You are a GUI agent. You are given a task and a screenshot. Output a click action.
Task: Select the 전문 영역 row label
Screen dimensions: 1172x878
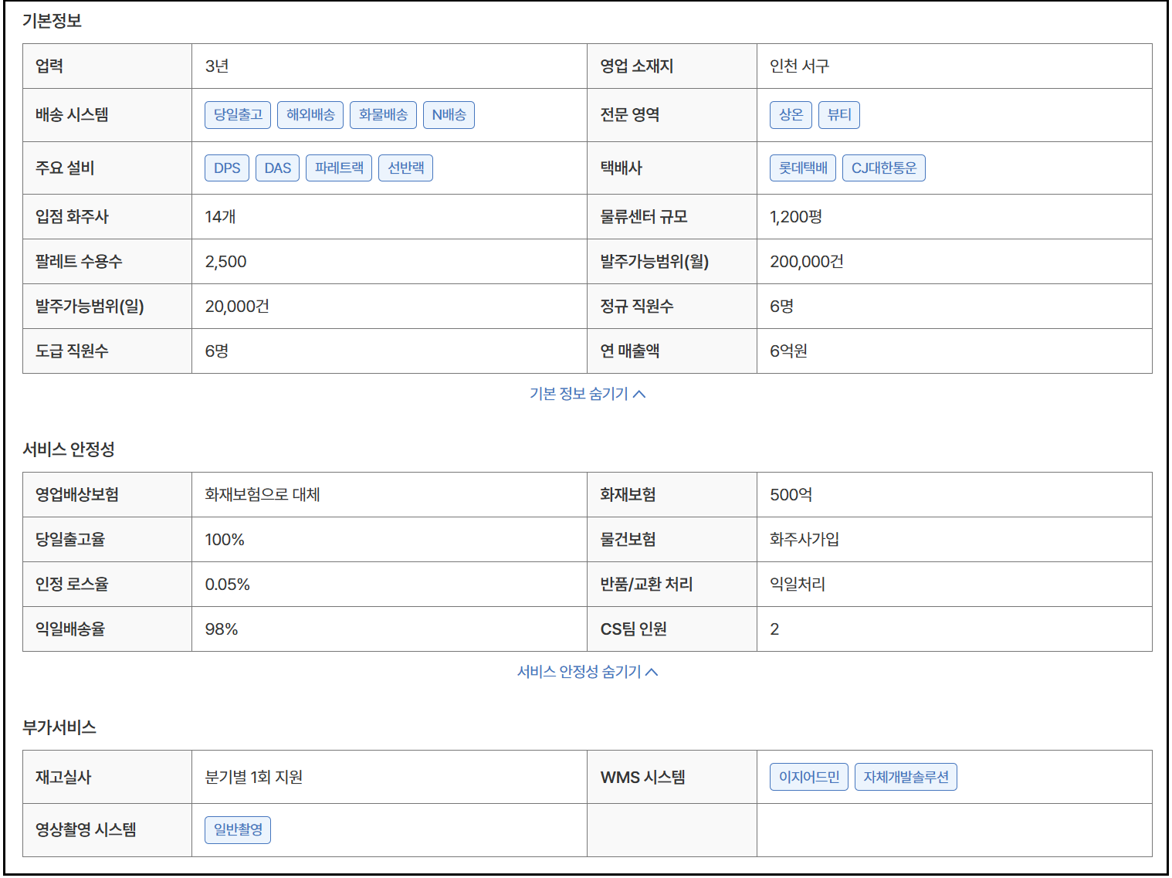coord(630,115)
